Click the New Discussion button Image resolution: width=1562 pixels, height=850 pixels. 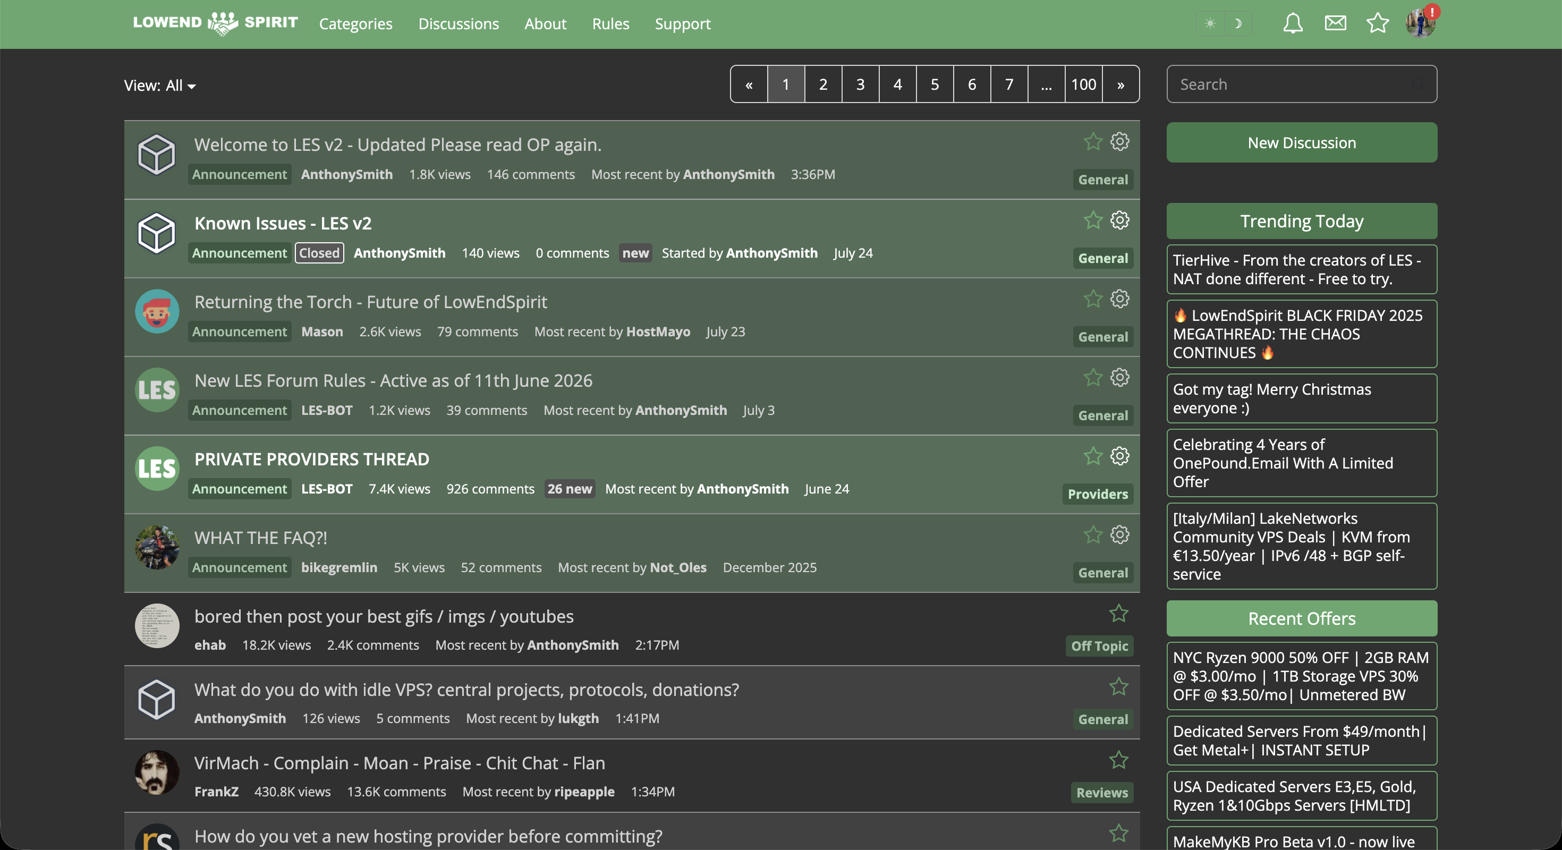[1301, 142]
